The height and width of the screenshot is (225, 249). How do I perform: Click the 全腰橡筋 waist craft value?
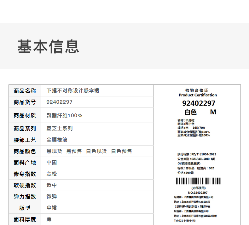(x=57, y=140)
